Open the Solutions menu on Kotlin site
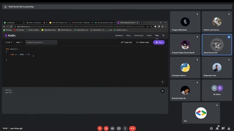234x131 pixels. coord(119,36)
